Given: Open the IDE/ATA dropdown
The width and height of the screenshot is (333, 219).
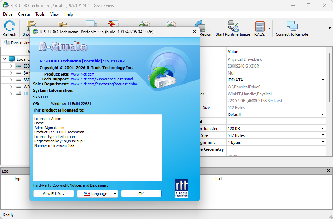Looking at the screenshot, I should click(323, 80).
